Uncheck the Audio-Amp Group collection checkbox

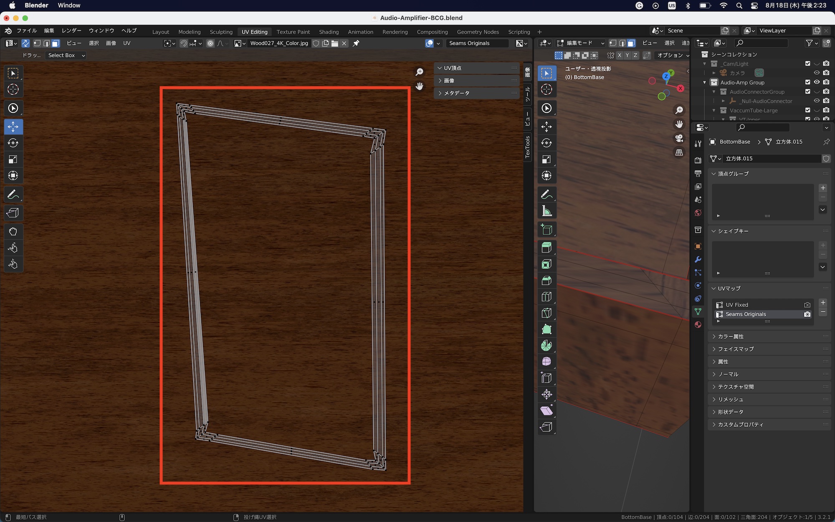pos(807,82)
